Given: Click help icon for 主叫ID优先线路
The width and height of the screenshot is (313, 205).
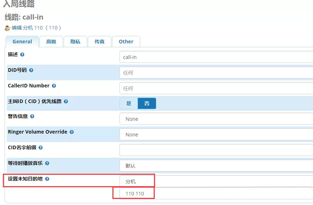Looking at the screenshot, I should (66, 102).
